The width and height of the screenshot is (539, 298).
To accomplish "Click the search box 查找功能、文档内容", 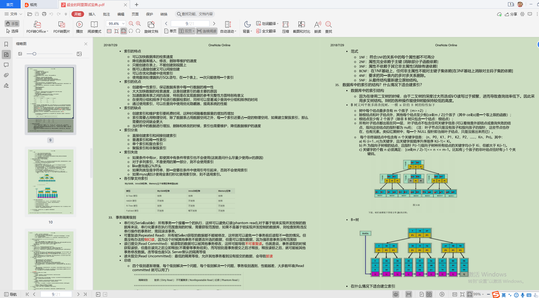I will (195, 14).
